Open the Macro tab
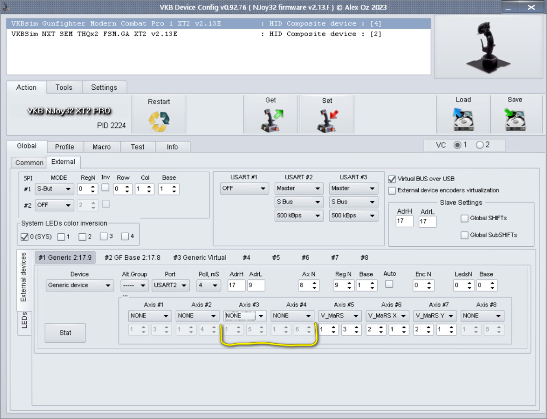This screenshot has height=419, width=547. pos(102,147)
